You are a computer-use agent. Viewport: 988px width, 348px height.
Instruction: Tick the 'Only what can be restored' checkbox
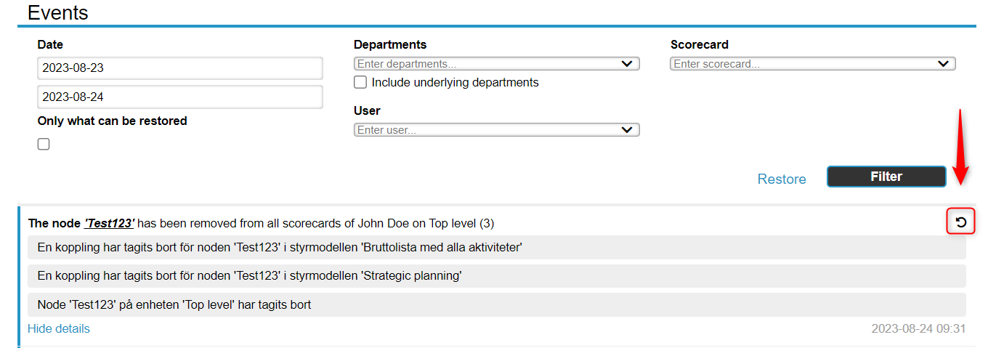(44, 144)
